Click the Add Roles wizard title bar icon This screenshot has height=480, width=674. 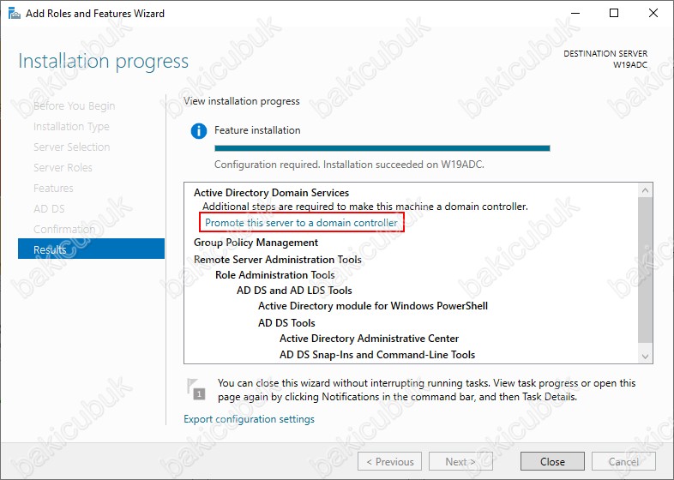click(x=15, y=14)
